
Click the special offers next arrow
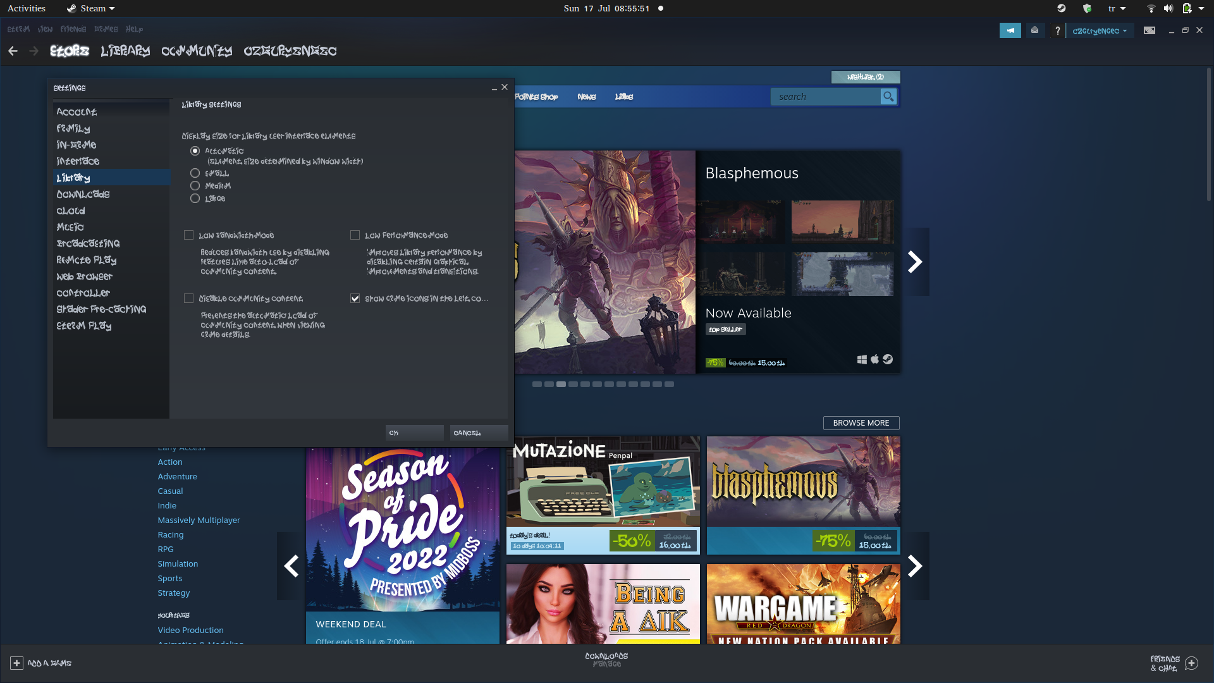coord(915,566)
